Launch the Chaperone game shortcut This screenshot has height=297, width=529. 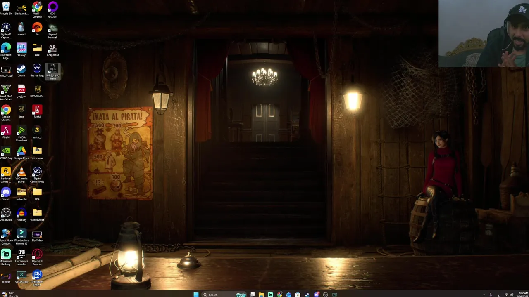(53, 50)
